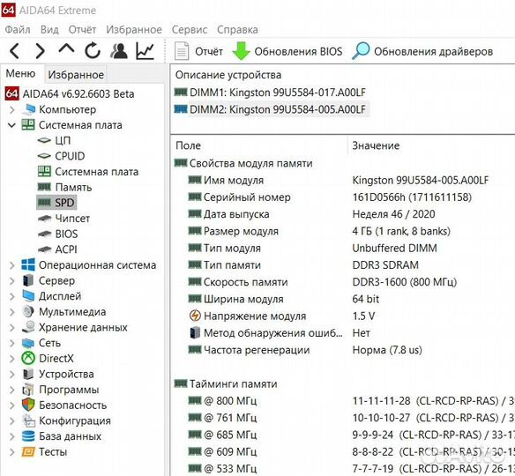Expand the Хранение данных tree node
The height and width of the screenshot is (476, 515).
(11, 327)
